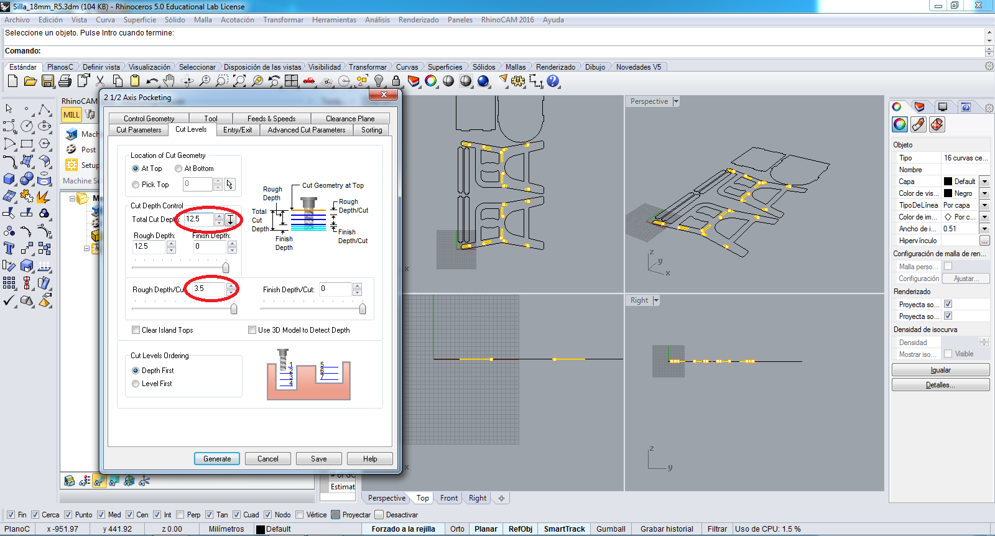This screenshot has width=995, height=536.
Task: Adjust the Rough Depth/Cut slider
Action: 234,309
